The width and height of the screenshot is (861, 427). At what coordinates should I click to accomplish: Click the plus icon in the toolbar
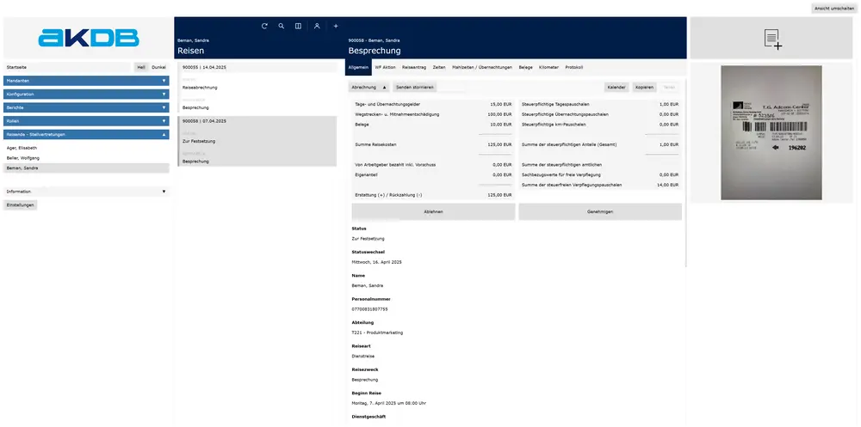pos(336,26)
